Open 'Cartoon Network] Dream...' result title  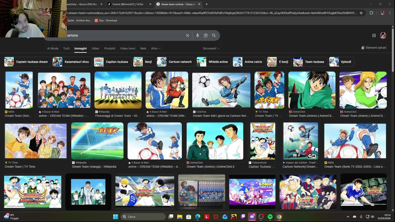pos(300,166)
